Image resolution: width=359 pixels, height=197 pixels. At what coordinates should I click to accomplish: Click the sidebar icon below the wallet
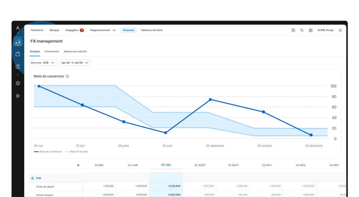[18, 67]
